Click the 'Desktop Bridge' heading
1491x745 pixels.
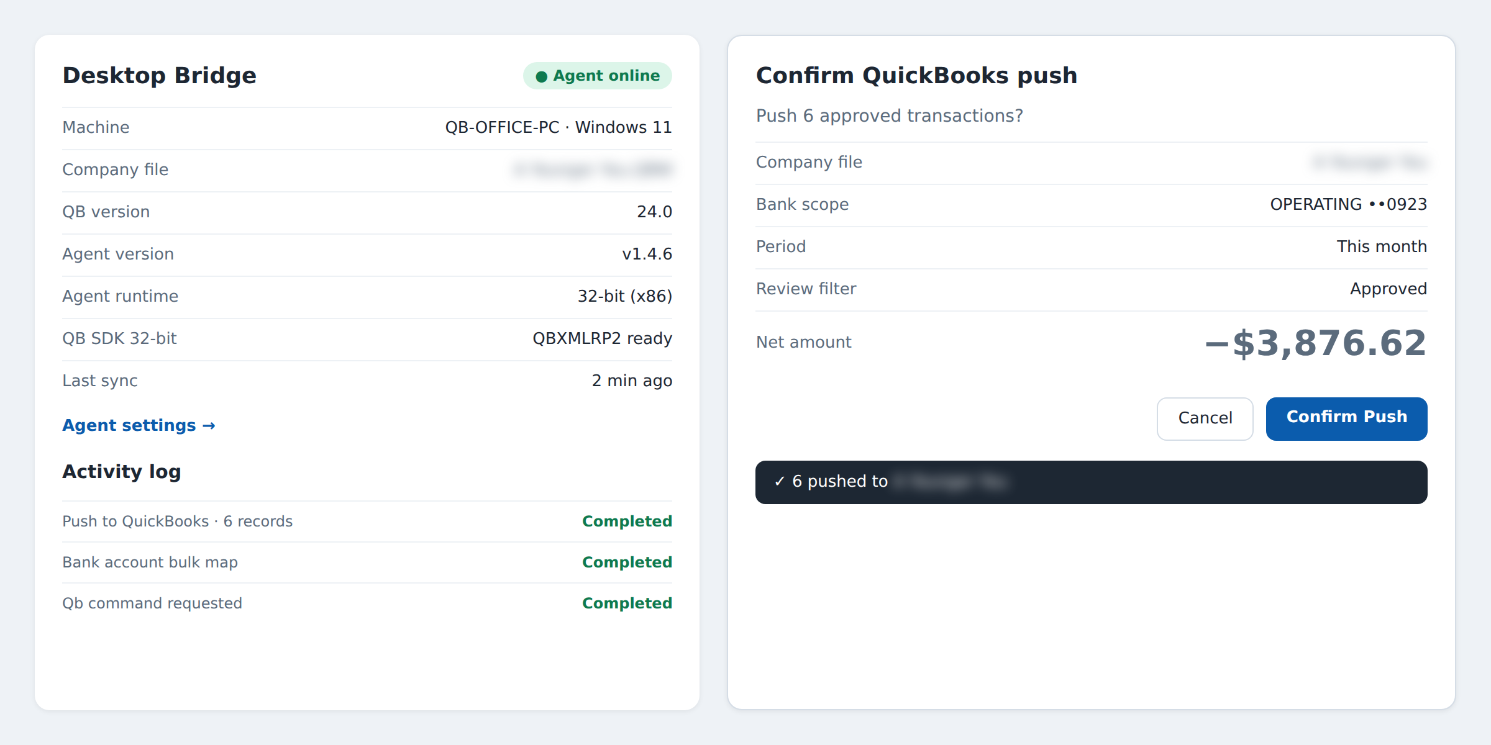coord(160,76)
